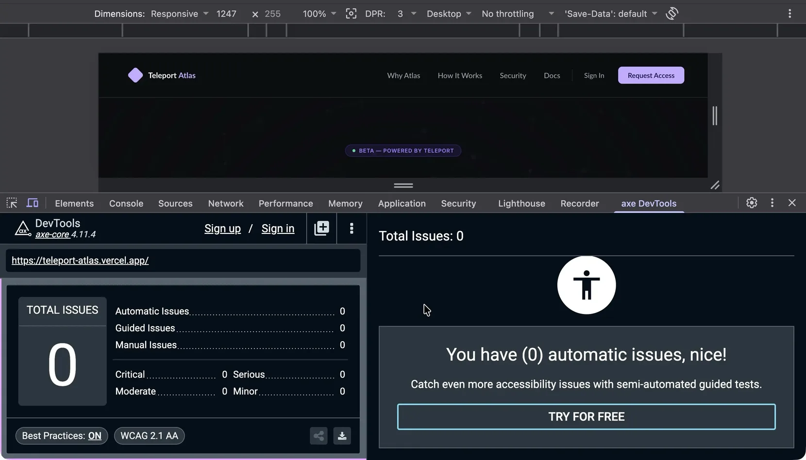
Task: Switch to the Sources tab
Action: pyautogui.click(x=175, y=203)
